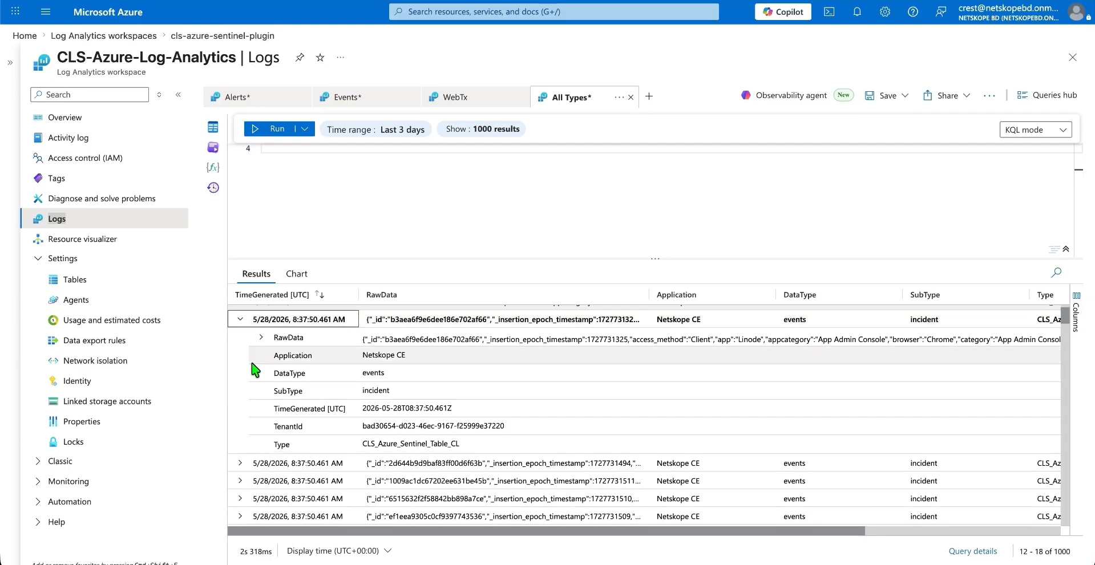
Task: Open Queries hub
Action: 1047,95
